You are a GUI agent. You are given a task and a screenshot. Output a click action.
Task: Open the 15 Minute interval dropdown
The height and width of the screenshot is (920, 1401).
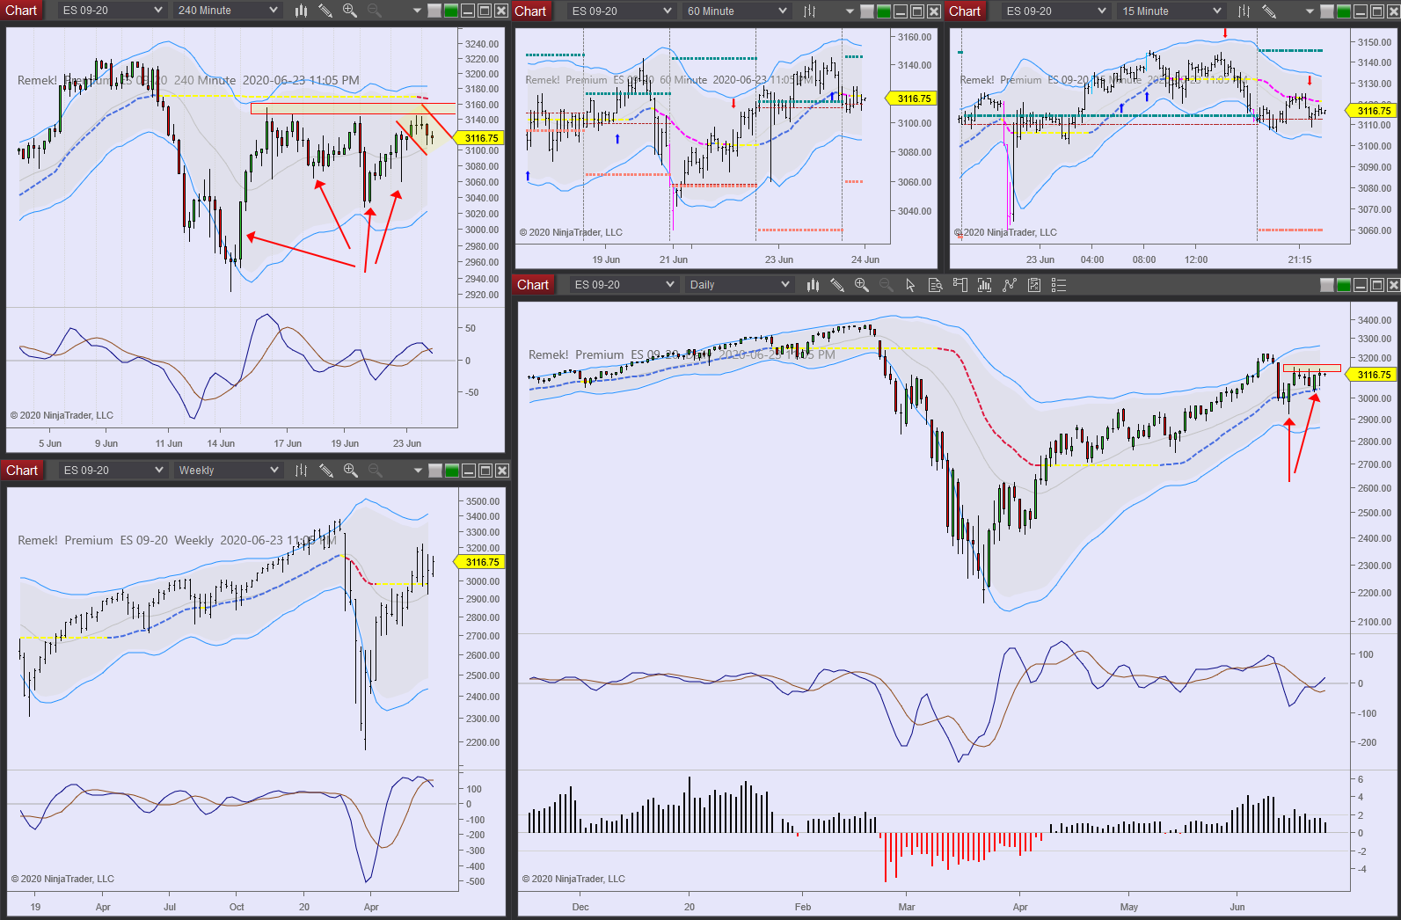click(x=1171, y=11)
